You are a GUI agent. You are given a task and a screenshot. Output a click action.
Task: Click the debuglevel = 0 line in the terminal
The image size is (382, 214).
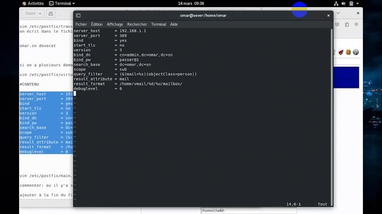coord(98,89)
